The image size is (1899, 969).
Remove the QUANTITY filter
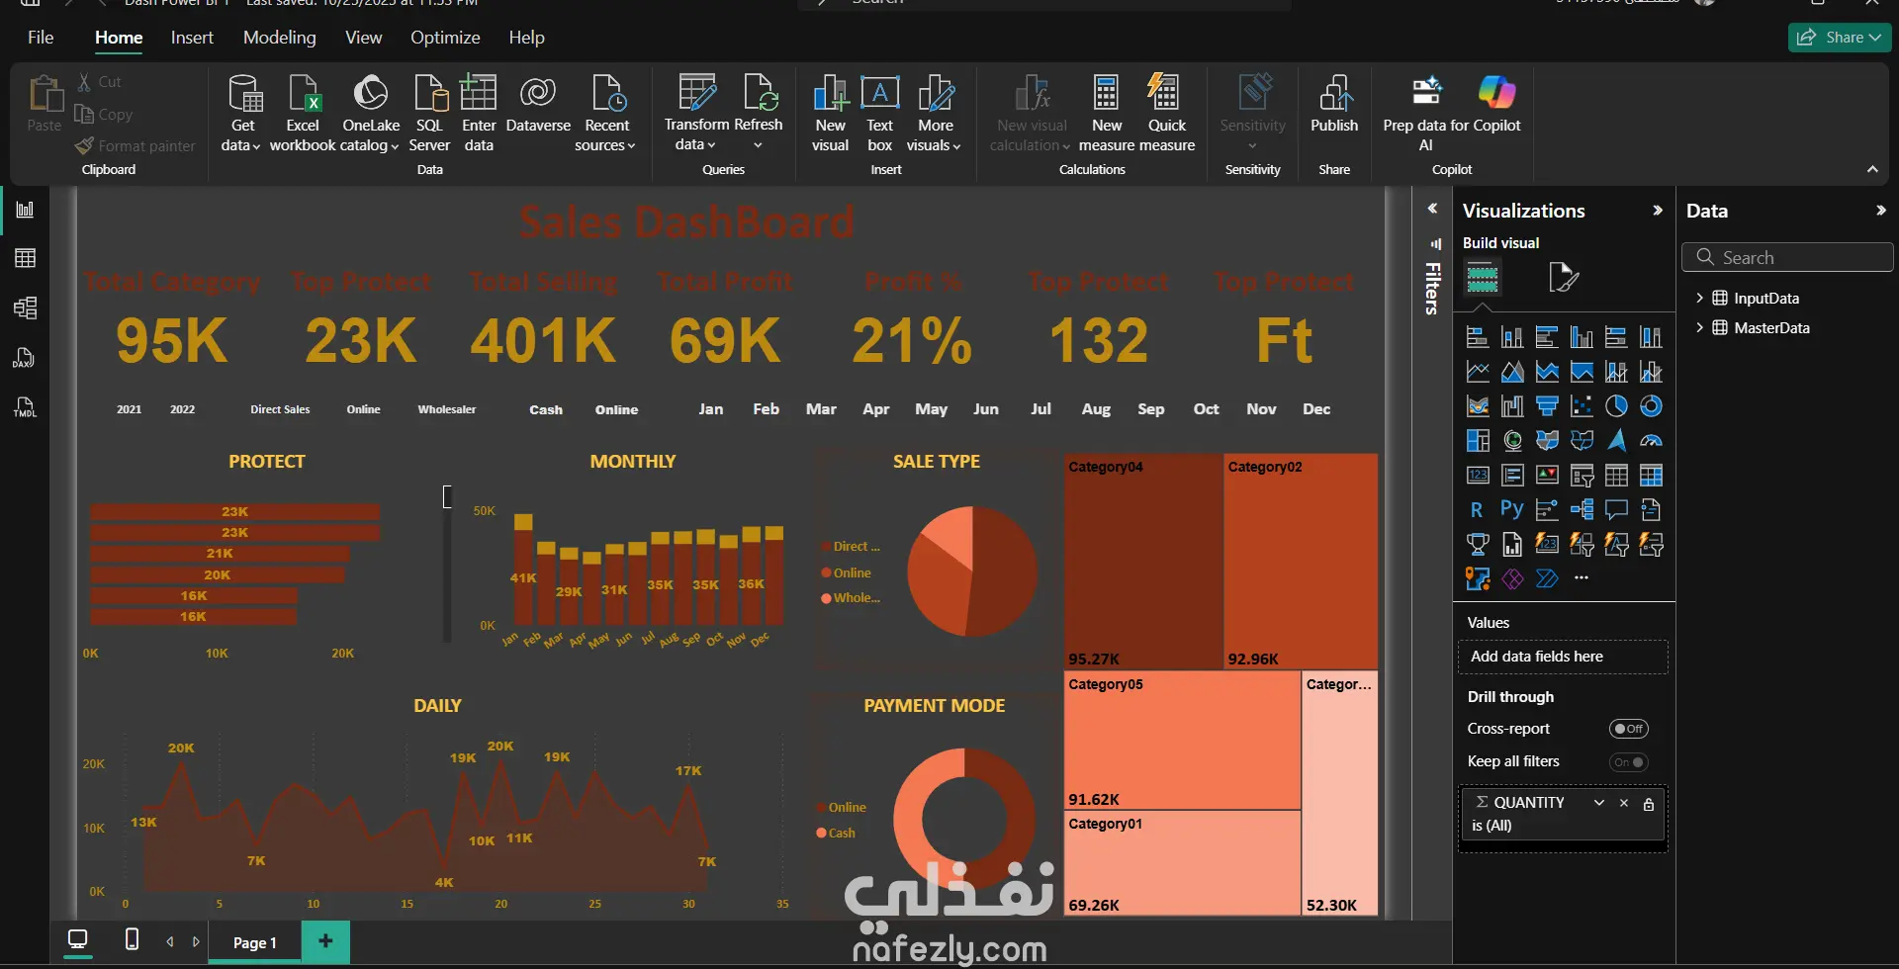point(1623,803)
